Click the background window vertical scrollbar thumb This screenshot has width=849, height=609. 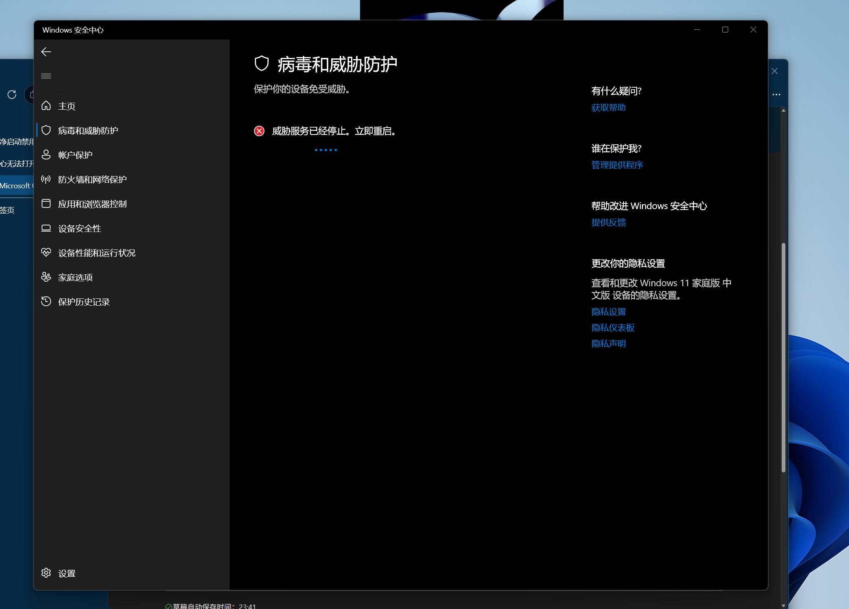[x=783, y=357]
